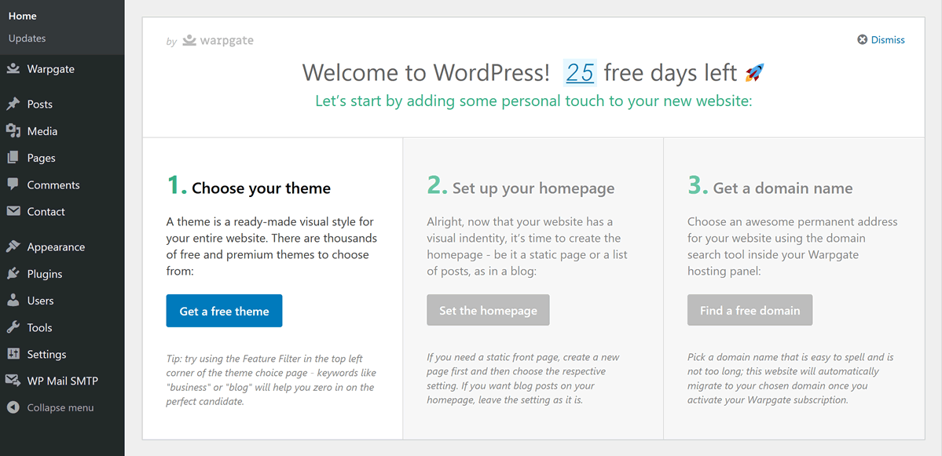Click the Media icon in sidebar
The width and height of the screenshot is (942, 456).
coord(13,131)
